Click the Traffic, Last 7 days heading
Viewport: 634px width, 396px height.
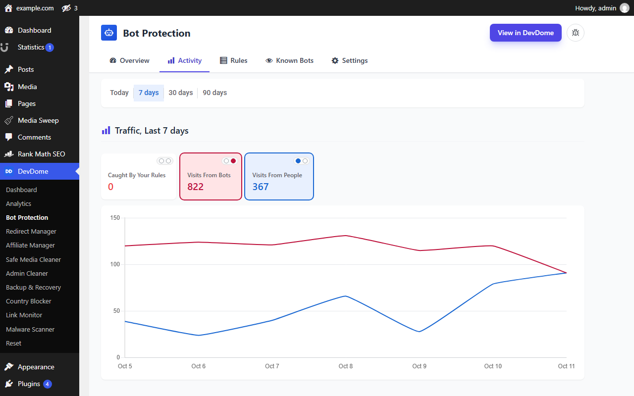[x=152, y=131]
